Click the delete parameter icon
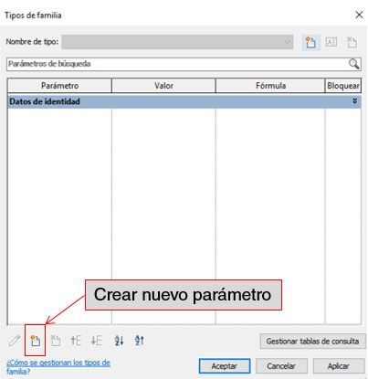368x379 pixels. [56, 341]
